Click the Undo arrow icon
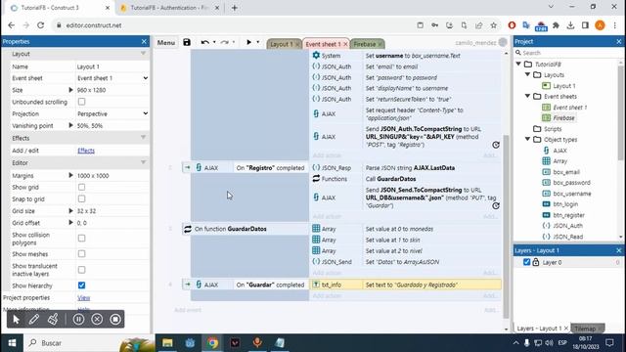The image size is (626, 352). (204, 42)
